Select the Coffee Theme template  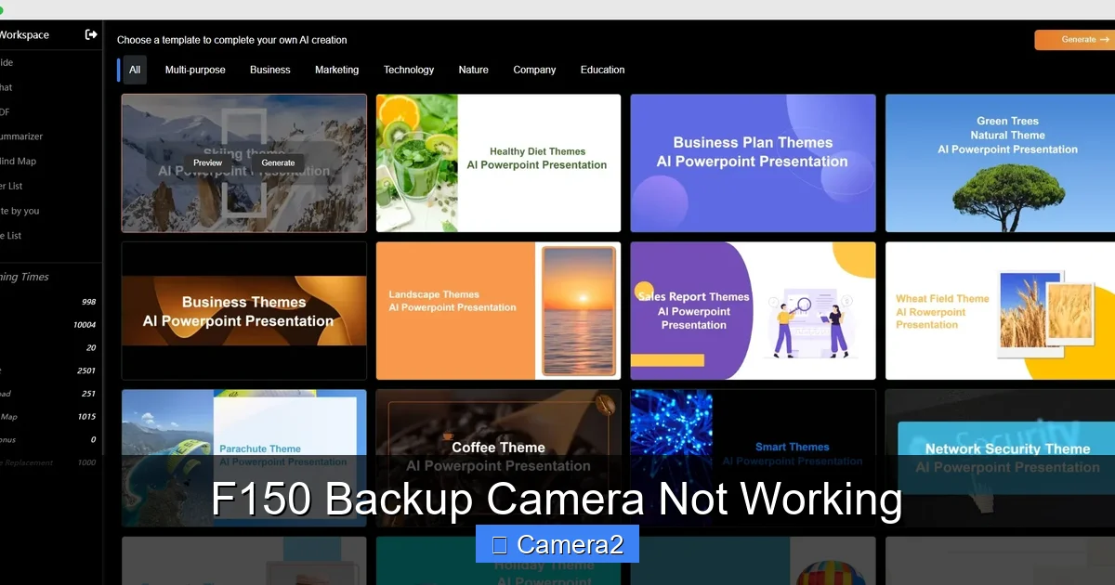point(498,458)
